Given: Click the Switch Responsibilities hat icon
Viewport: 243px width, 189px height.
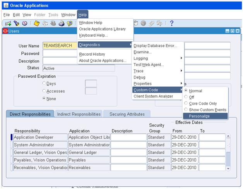Looking at the screenshot, I should click(x=53, y=23).
